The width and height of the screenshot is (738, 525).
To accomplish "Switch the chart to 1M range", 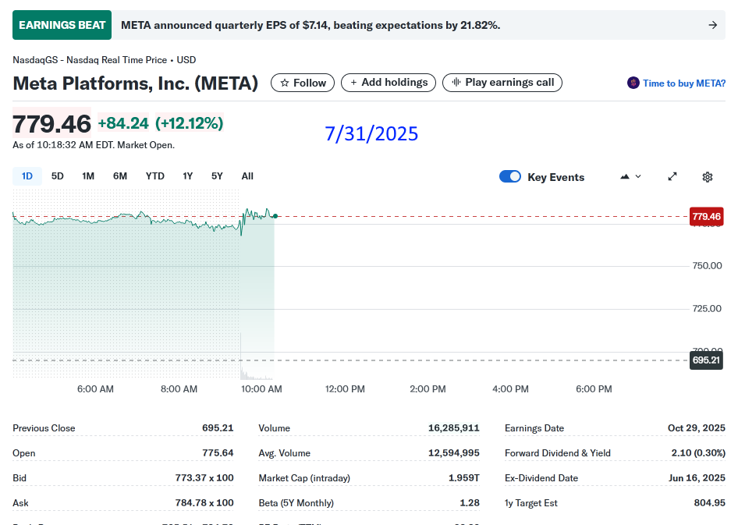I will pos(88,176).
